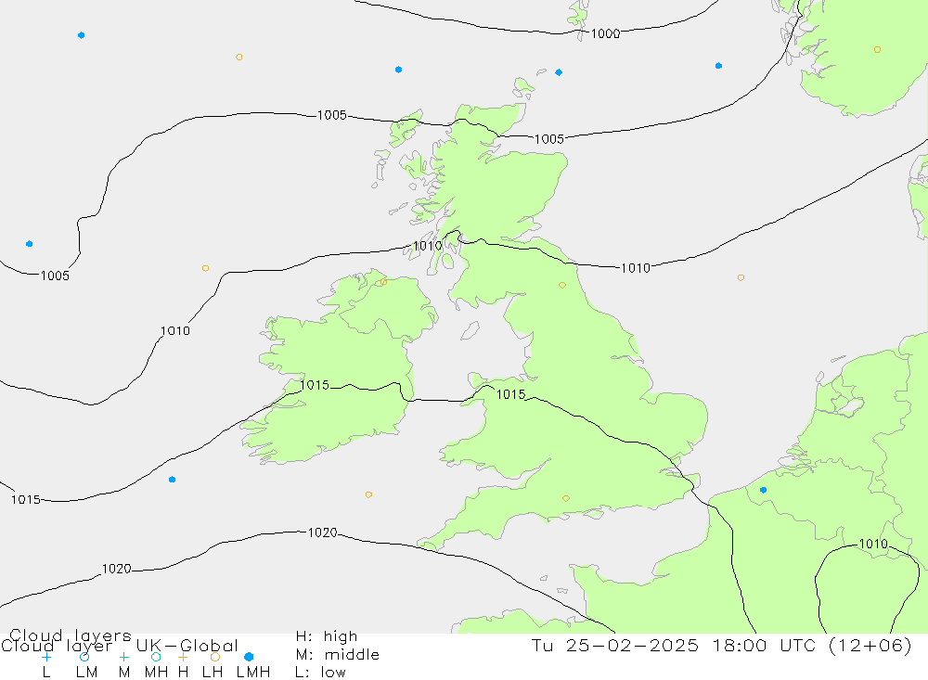Screen dimensions: 928x680
Task: Click the 1000 isobar label
Action: click(x=605, y=33)
